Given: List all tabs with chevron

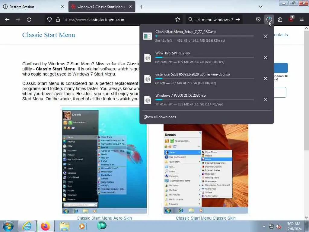Looking at the screenshot, I should [260, 7].
